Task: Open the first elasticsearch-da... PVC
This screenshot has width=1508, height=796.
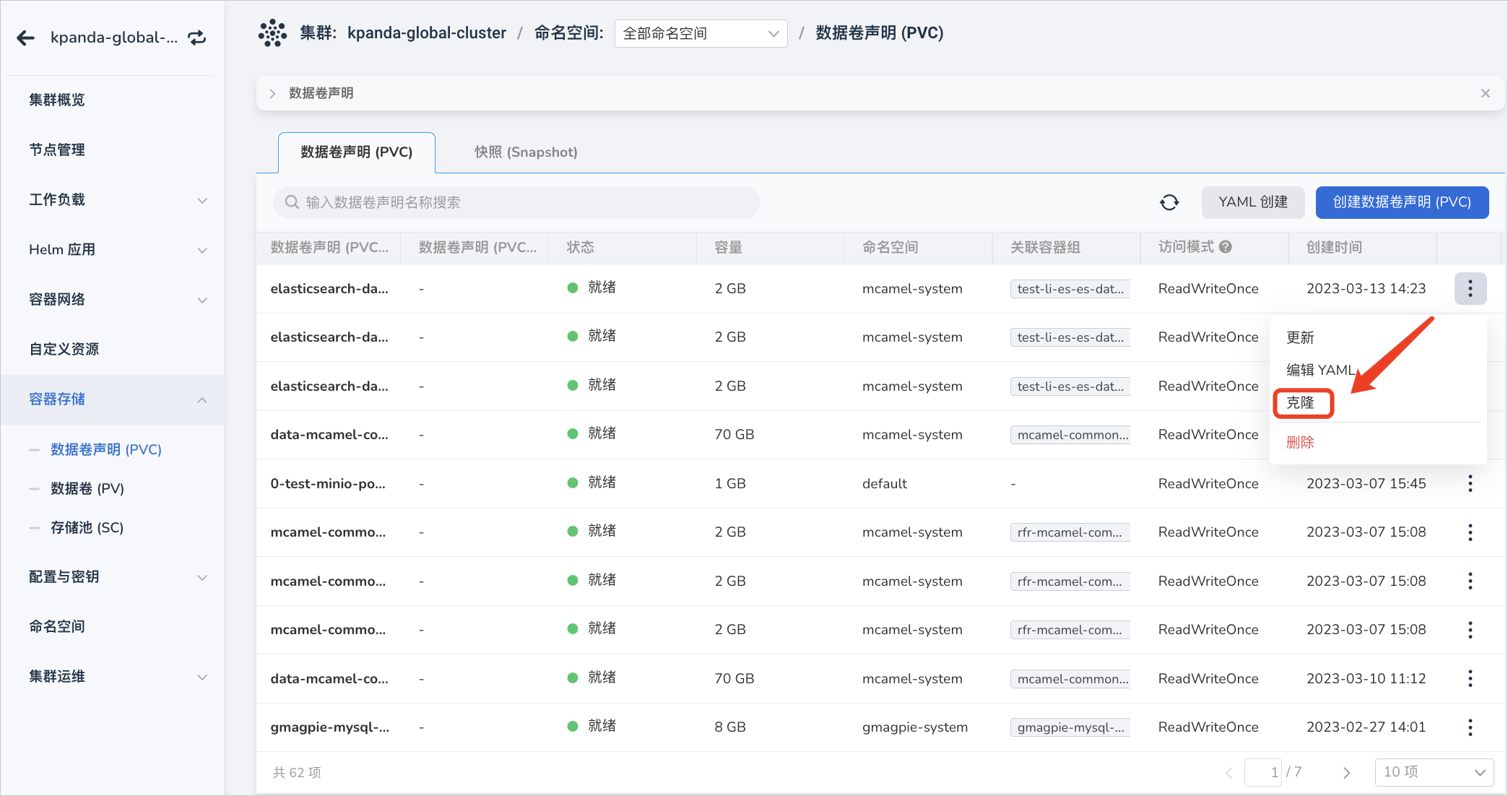Action: (329, 288)
